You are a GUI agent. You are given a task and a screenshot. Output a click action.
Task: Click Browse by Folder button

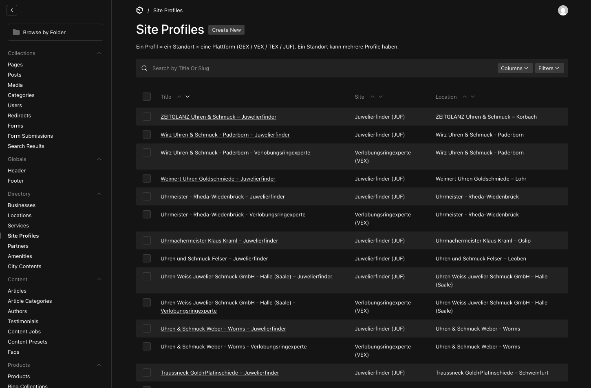[x=55, y=32]
